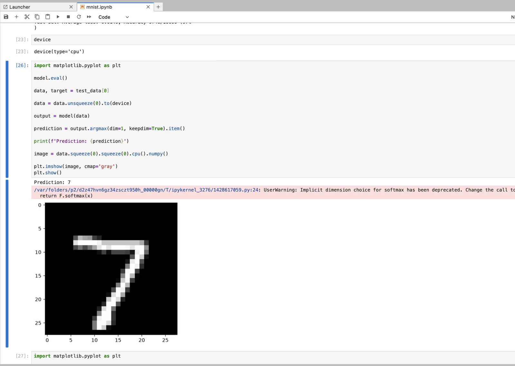Click the model.eval() line
Screen dimensions: 515x366
[x=51, y=78]
